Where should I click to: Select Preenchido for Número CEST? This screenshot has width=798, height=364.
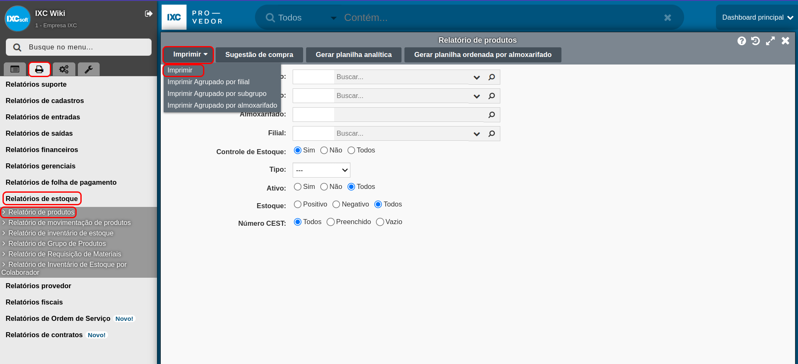(331, 222)
